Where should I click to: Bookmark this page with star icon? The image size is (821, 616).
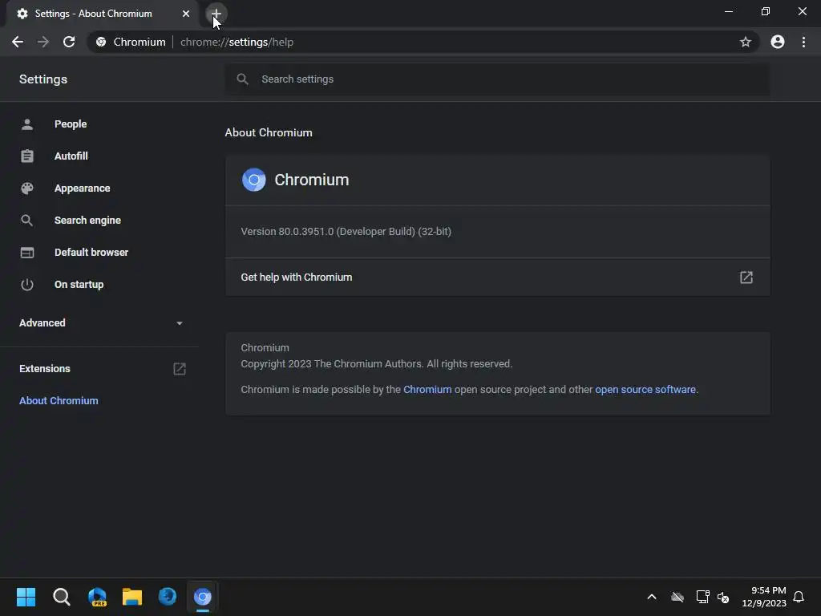746,42
